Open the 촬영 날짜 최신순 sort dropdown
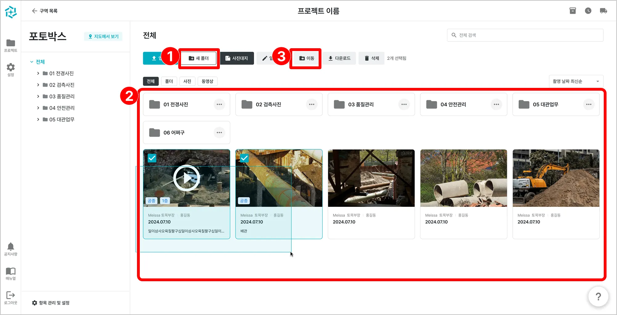This screenshot has height=315, width=617. pyautogui.click(x=576, y=81)
